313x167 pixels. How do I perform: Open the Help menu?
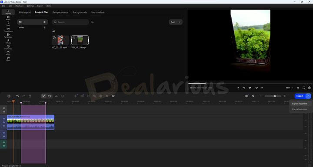(x=49, y=6)
